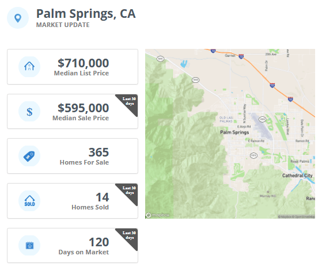Screen dimensions: 322x267
Task: Click the Cathedral City label on the map
Action: point(297,176)
